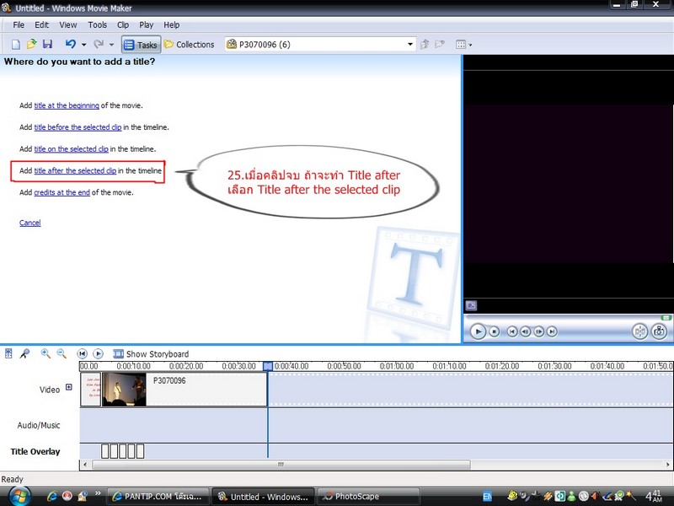Screen dimensions: 674x506
Task: Click the New Collection Folder icon
Action: (439, 45)
